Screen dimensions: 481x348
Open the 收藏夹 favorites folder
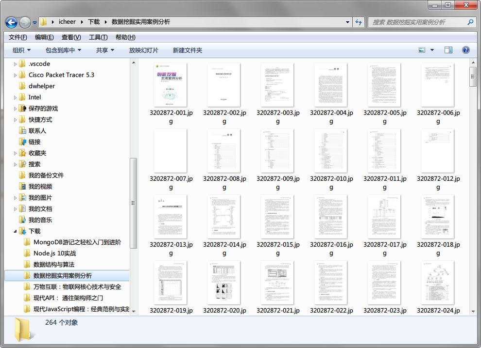[37, 153]
